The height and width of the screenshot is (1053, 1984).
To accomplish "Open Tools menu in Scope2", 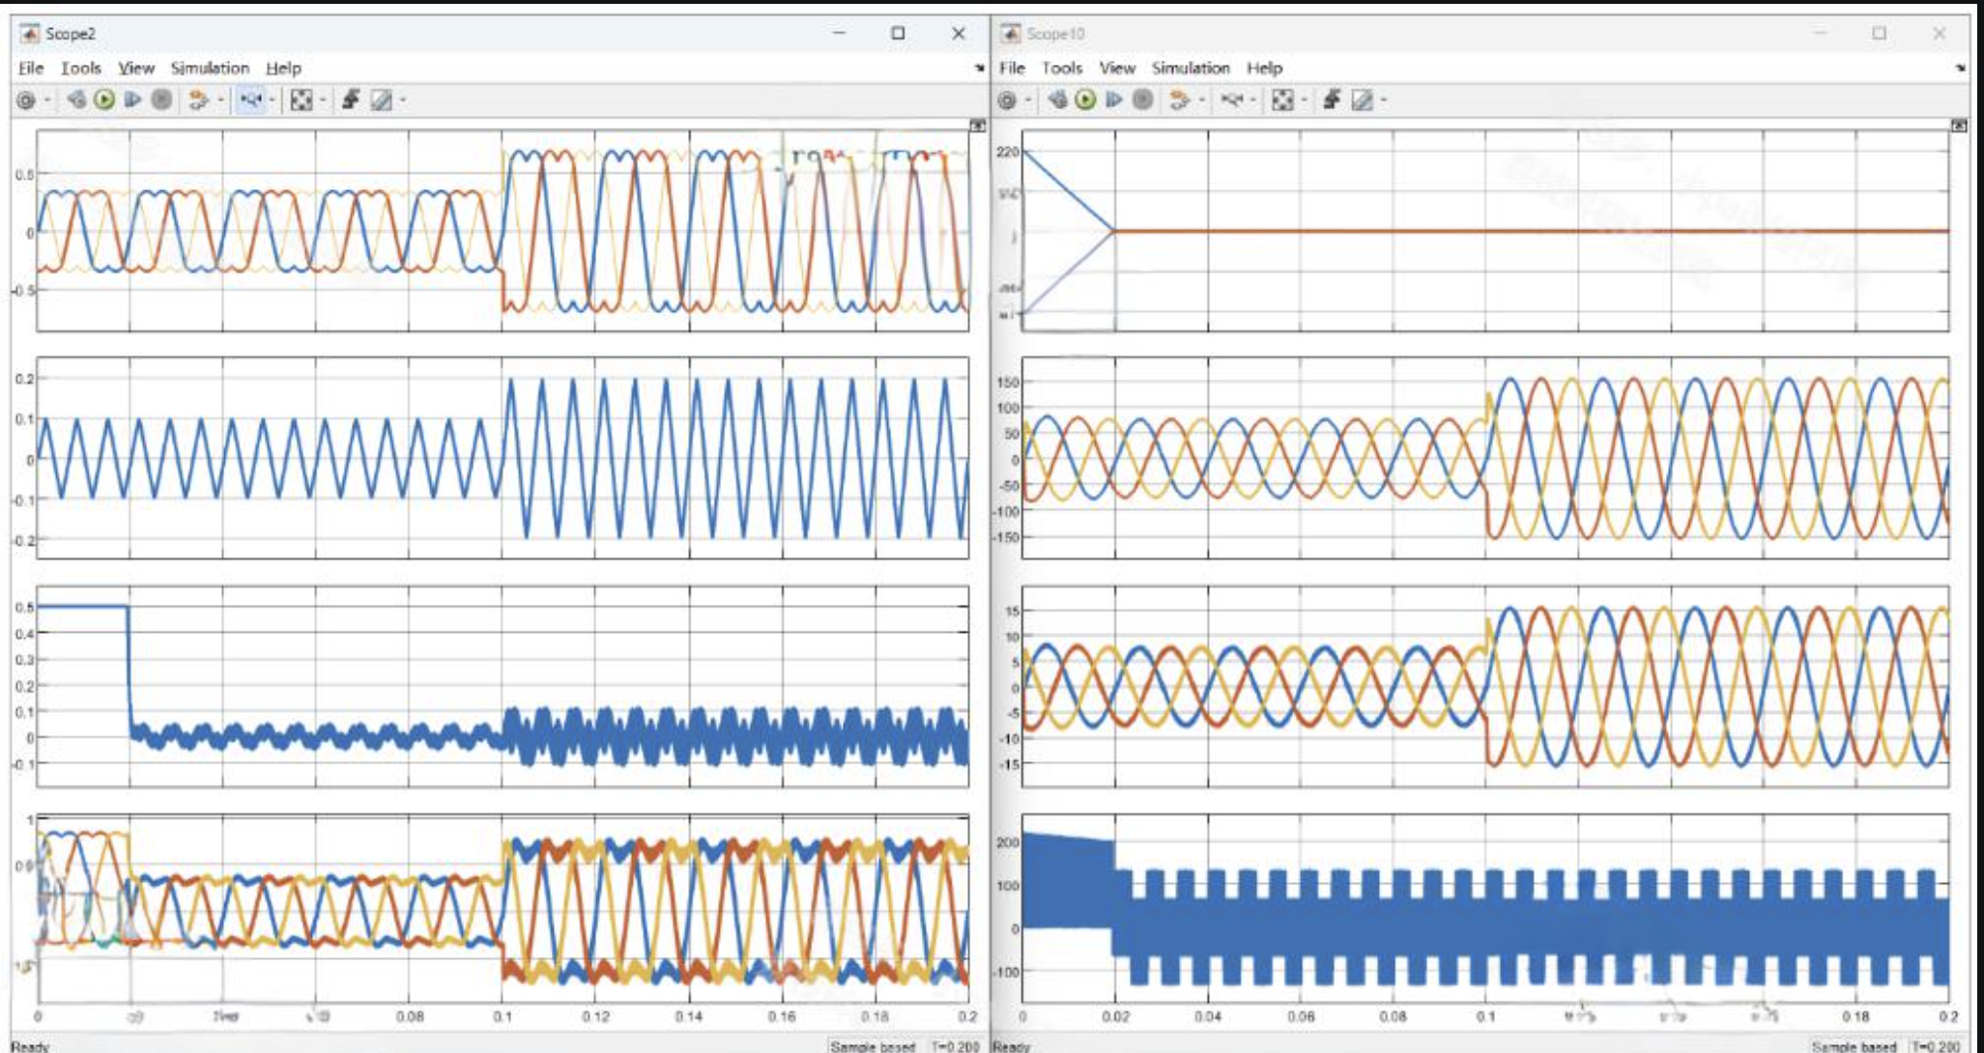I will pos(81,68).
